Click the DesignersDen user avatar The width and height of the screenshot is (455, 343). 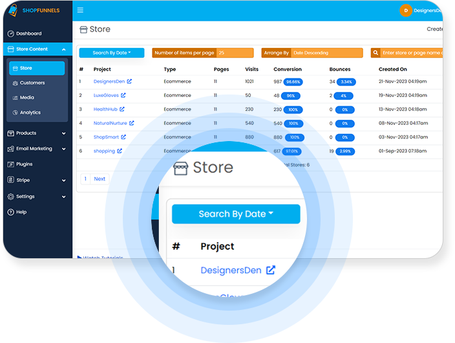click(405, 10)
